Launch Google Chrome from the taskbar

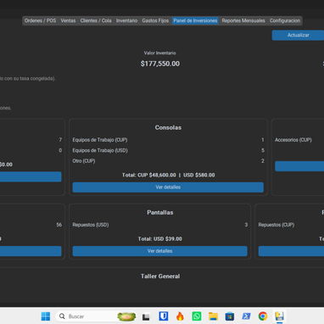coord(263,316)
